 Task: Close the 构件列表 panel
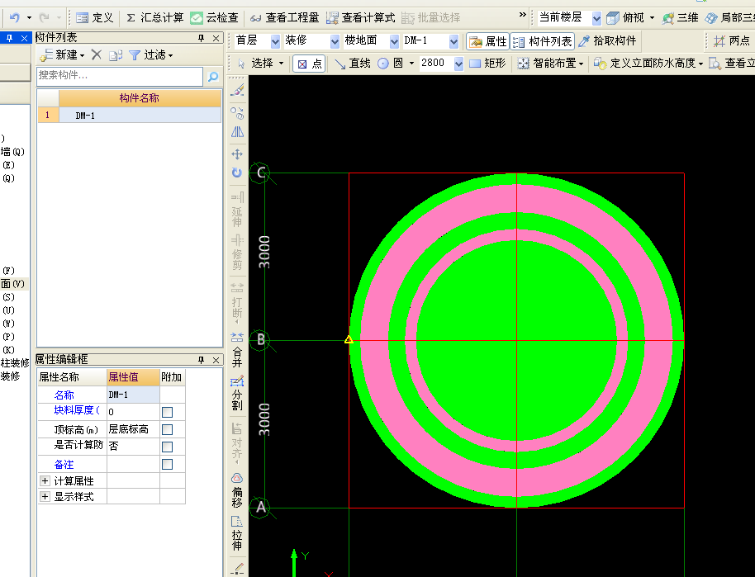click(216, 38)
